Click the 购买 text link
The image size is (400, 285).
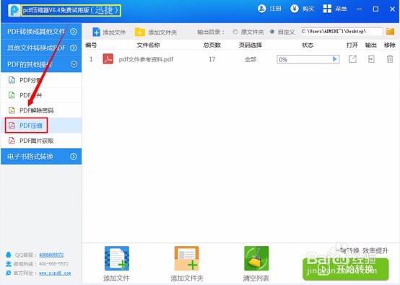[x=308, y=9]
